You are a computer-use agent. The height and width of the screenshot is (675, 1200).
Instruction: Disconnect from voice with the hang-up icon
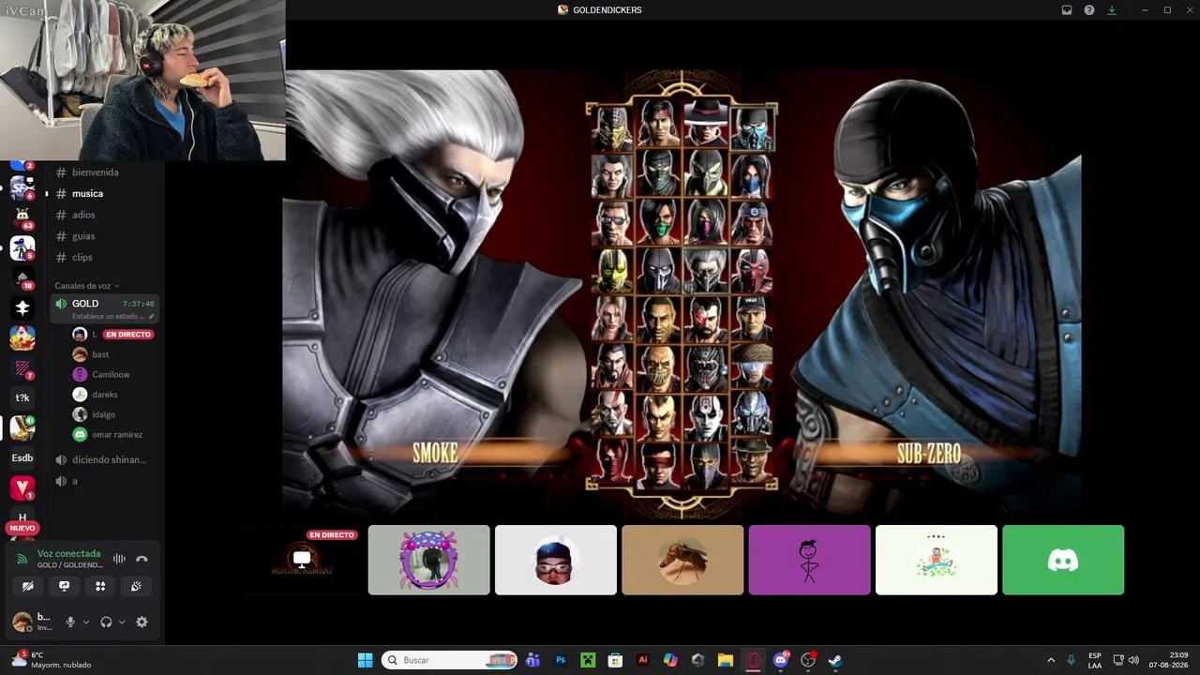coord(142,559)
